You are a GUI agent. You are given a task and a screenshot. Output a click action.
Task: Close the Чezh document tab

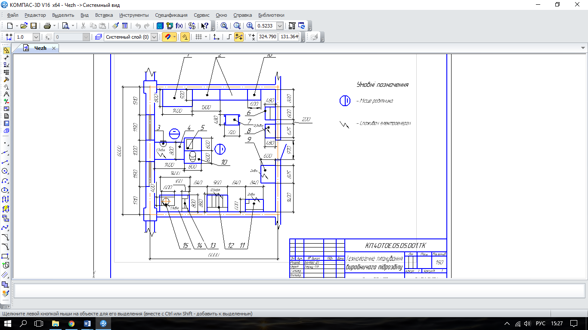pos(54,49)
